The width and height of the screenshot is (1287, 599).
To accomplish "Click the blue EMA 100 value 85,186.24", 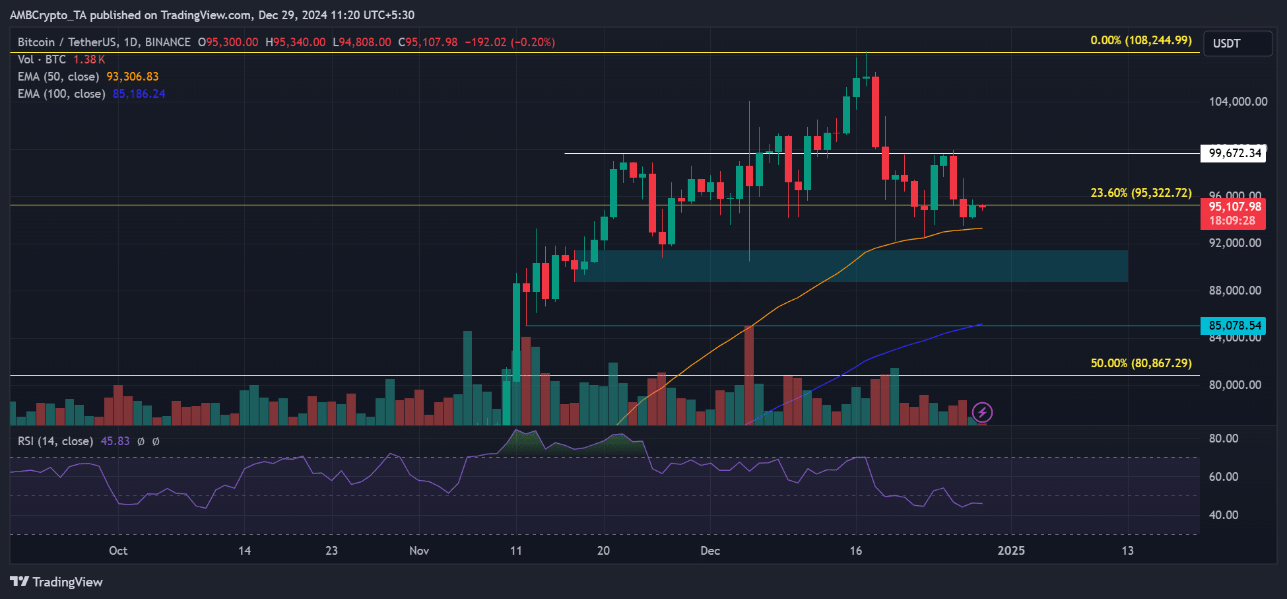I will click(139, 94).
